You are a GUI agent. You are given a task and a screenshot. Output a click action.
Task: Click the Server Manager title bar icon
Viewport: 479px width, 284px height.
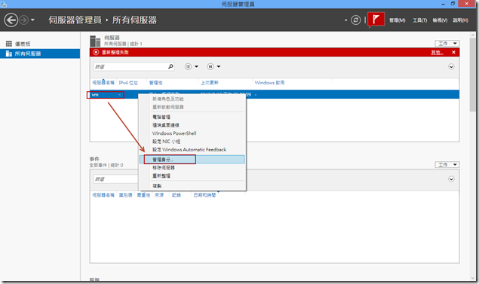pos(4,4)
